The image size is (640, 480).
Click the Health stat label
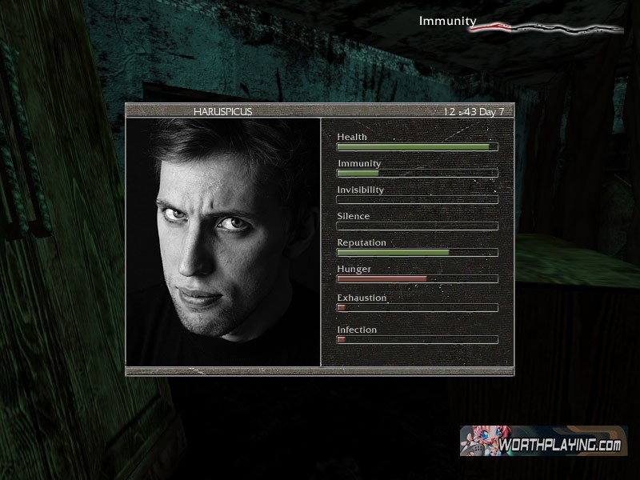point(352,137)
